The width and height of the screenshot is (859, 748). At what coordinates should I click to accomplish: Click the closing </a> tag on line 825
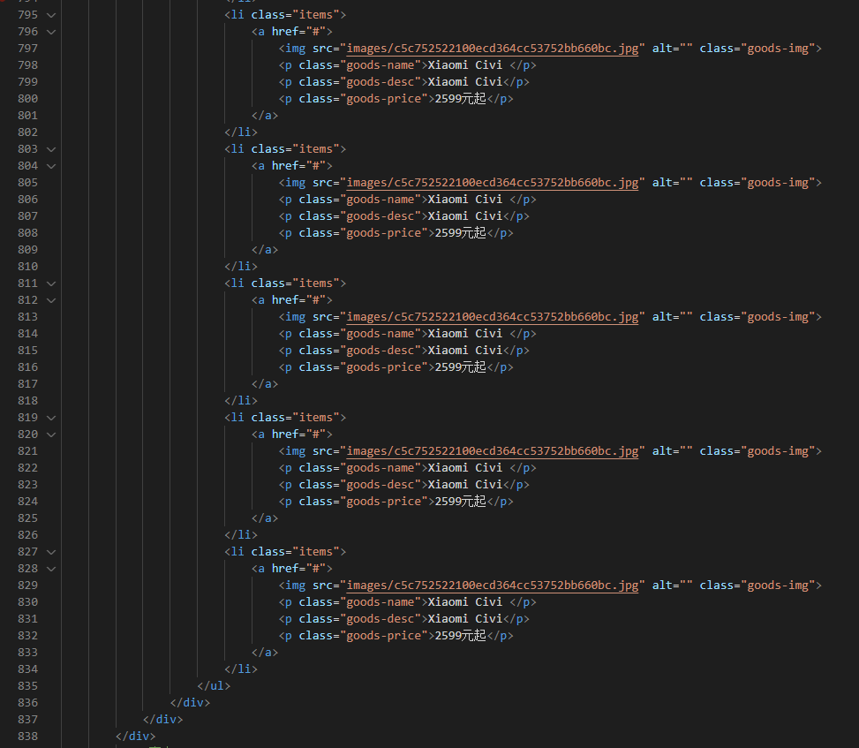point(265,518)
